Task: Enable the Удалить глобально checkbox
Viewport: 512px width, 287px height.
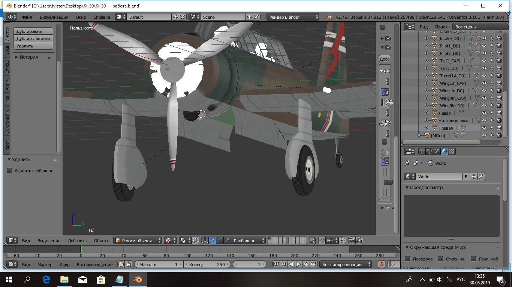Action: point(10,171)
